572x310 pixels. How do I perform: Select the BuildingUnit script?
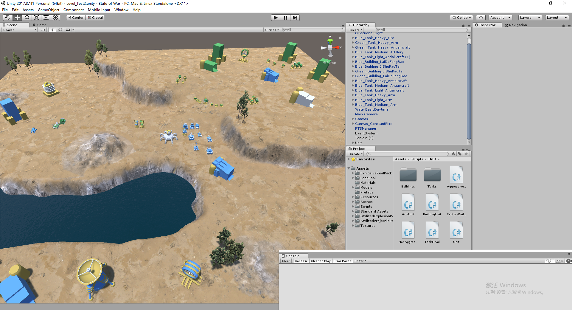[432, 203]
